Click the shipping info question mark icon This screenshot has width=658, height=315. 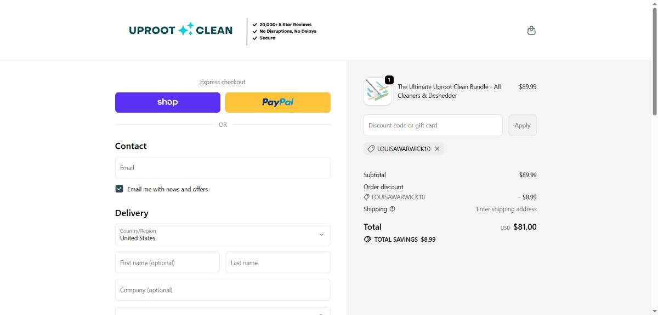[x=392, y=209]
